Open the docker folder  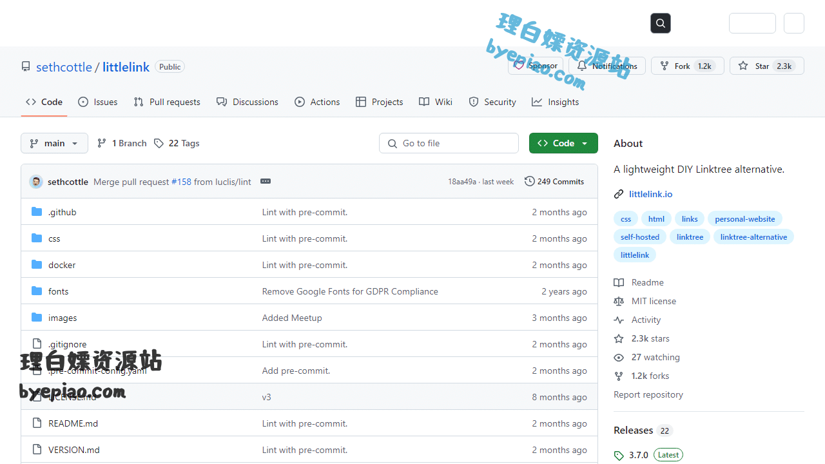tap(62, 265)
